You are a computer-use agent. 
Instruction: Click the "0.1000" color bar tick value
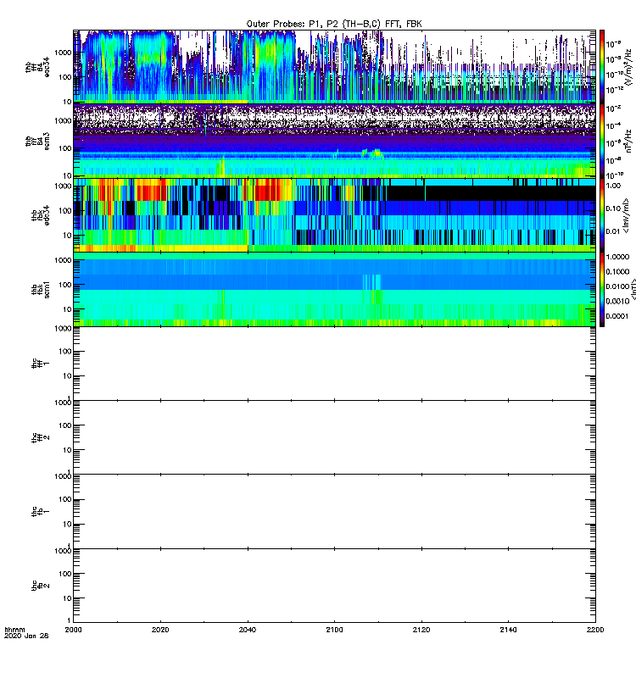click(x=617, y=271)
